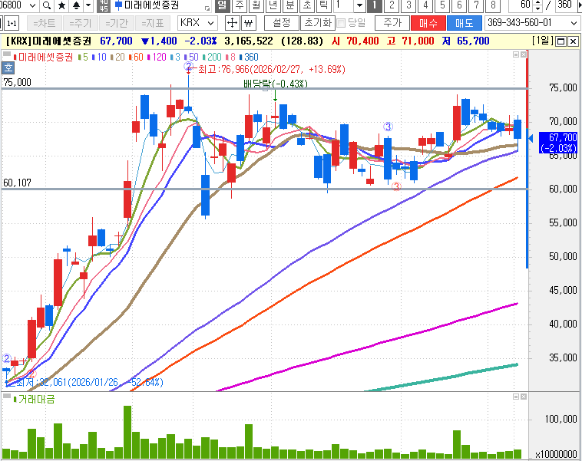Screen dimensions: 582x461
Task: Enable crosshair cursor tool
Action: (233, 23)
